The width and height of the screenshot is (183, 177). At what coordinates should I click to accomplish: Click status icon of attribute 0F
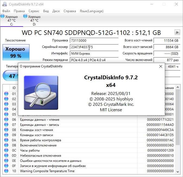click(6, 166)
